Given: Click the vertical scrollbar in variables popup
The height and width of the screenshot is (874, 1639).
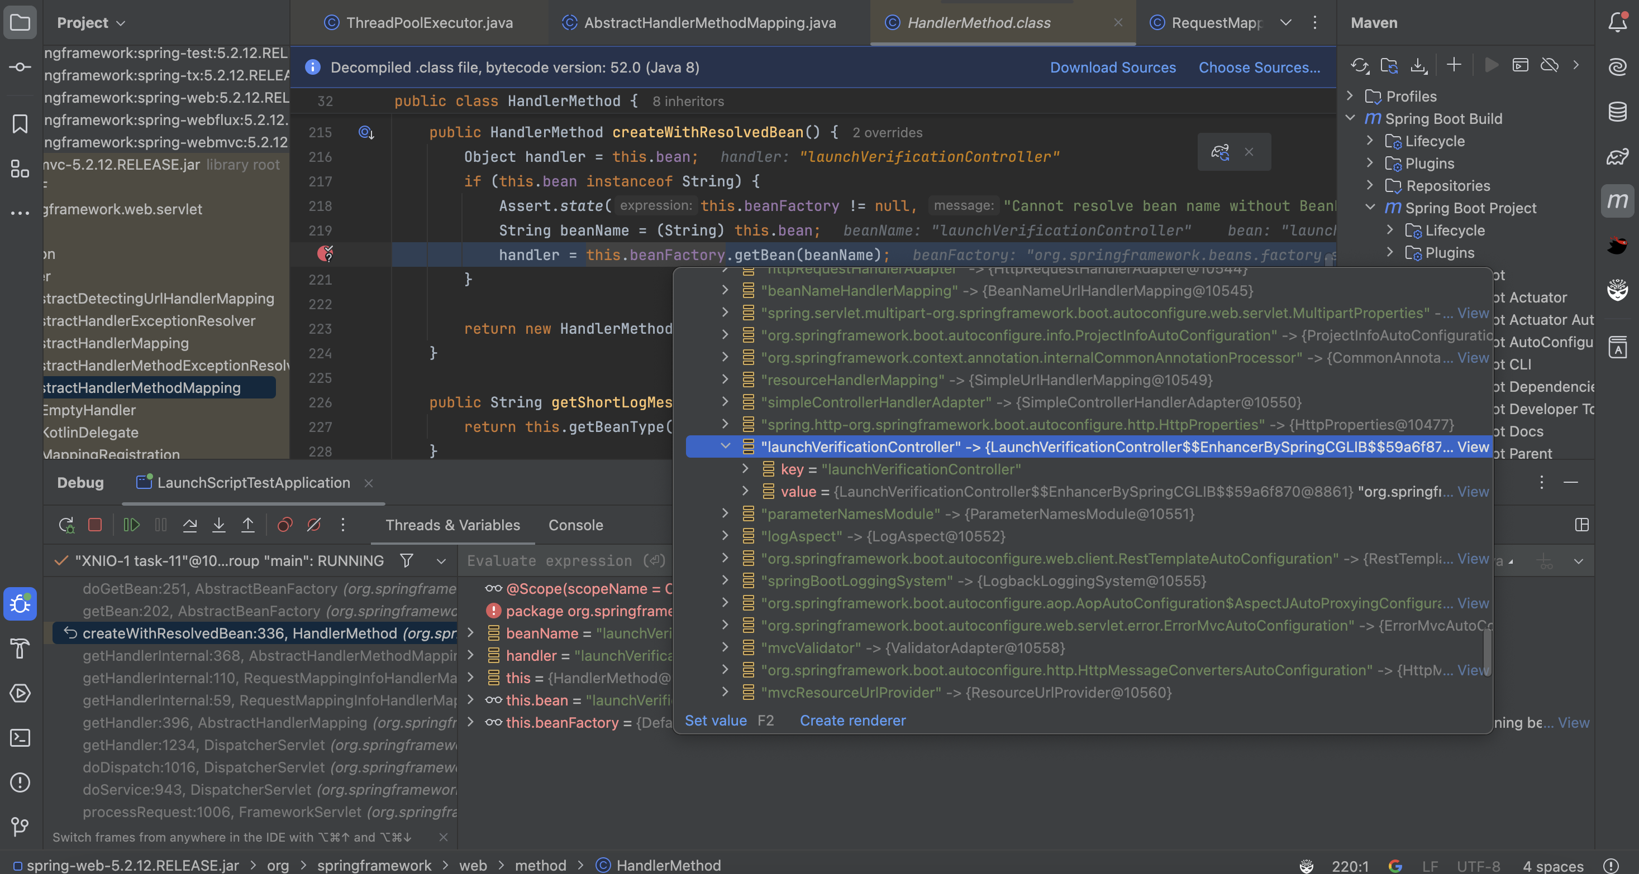Looking at the screenshot, I should point(1487,652).
